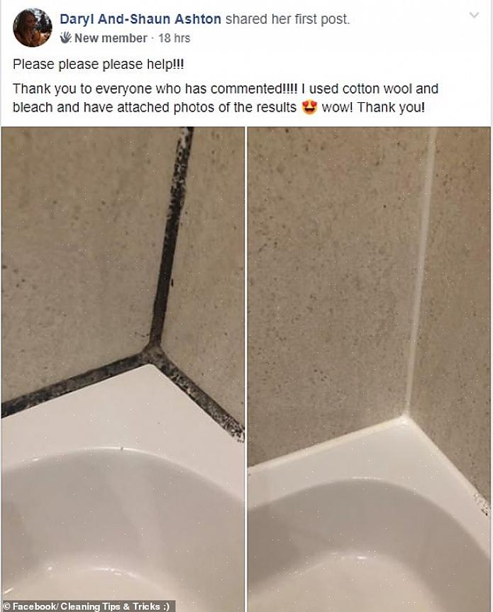Click the New member badge label
493x612 pixels.
click(x=111, y=38)
